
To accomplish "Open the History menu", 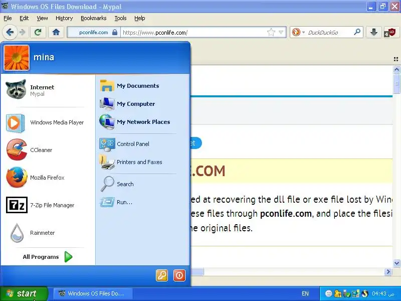I will [x=64, y=18].
